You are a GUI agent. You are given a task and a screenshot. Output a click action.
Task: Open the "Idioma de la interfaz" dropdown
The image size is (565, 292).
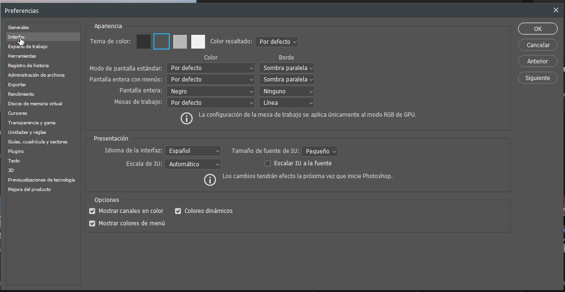pyautogui.click(x=193, y=151)
